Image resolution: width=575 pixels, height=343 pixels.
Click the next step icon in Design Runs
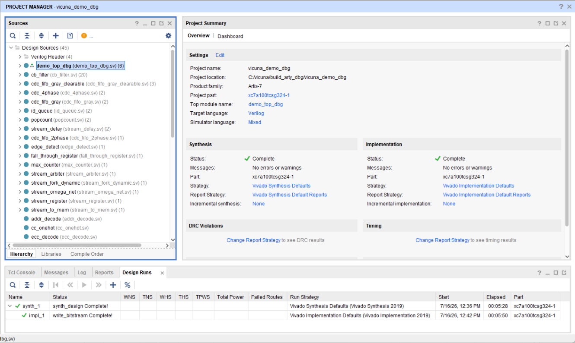[x=99, y=285]
